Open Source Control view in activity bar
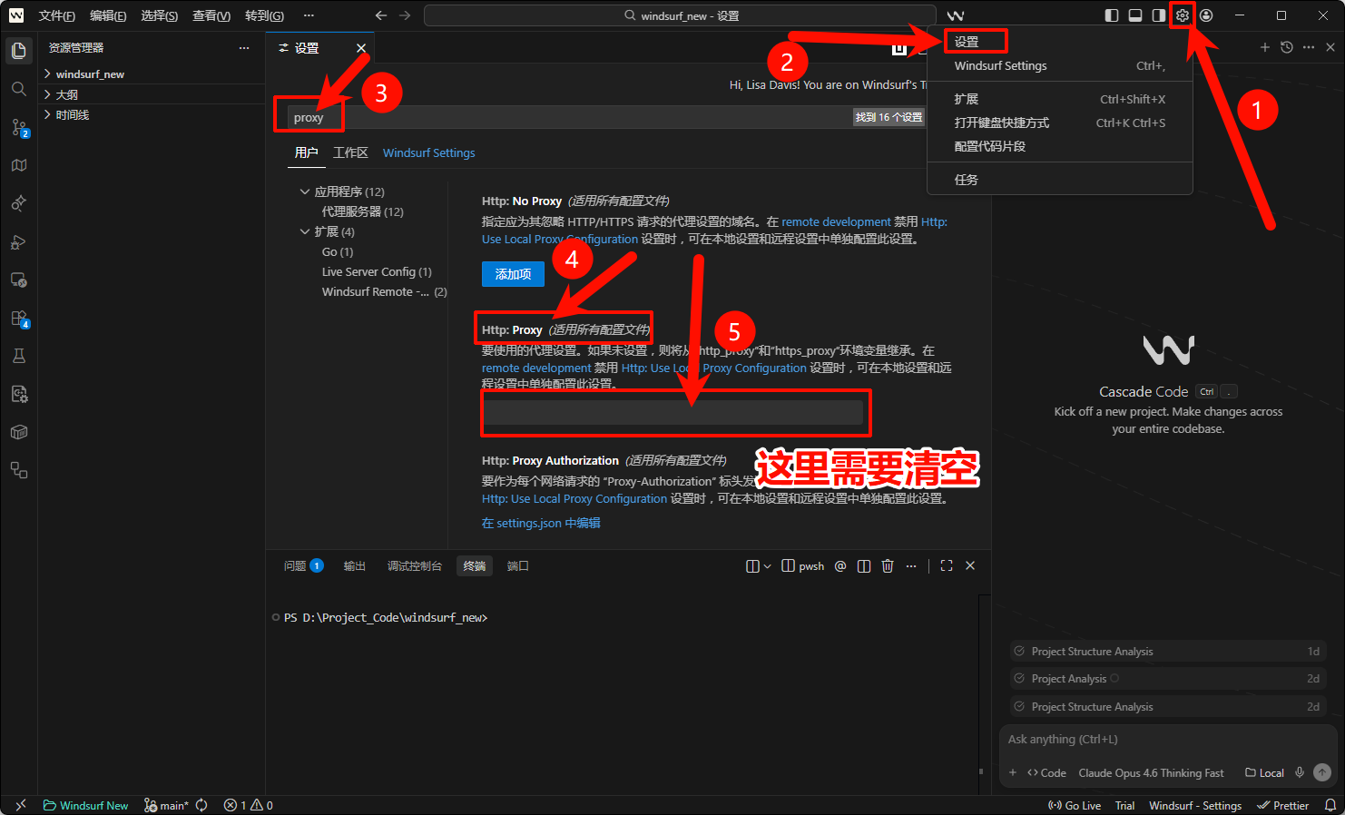 18,127
